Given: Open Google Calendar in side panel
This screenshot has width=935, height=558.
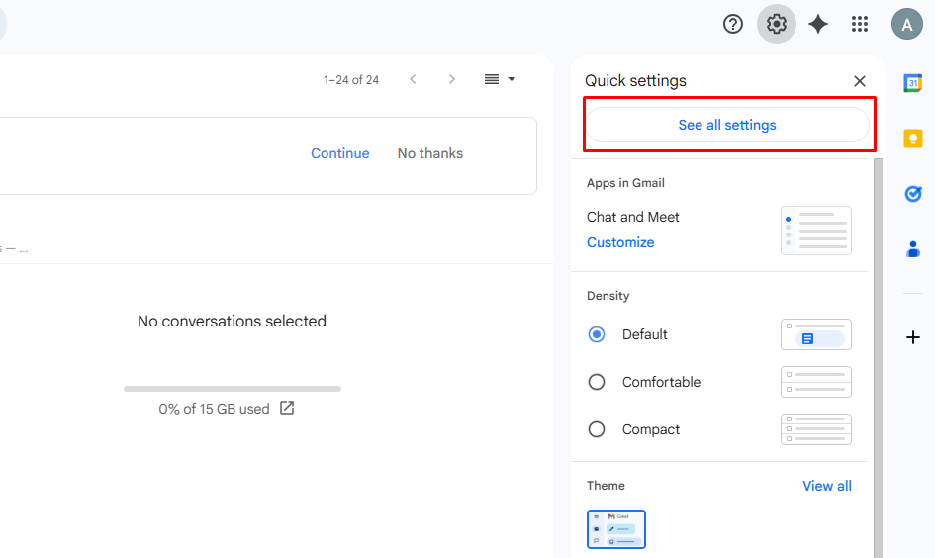Looking at the screenshot, I should click(x=913, y=83).
